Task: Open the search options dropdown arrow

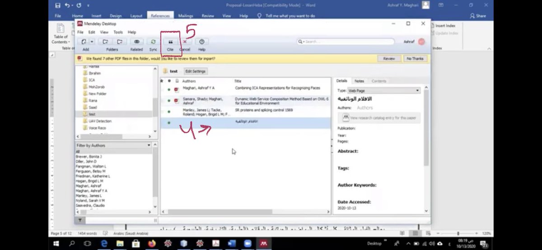Action: tap(304, 42)
